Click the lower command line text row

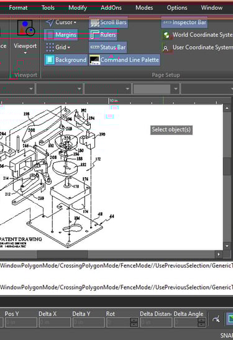[x=116, y=287]
